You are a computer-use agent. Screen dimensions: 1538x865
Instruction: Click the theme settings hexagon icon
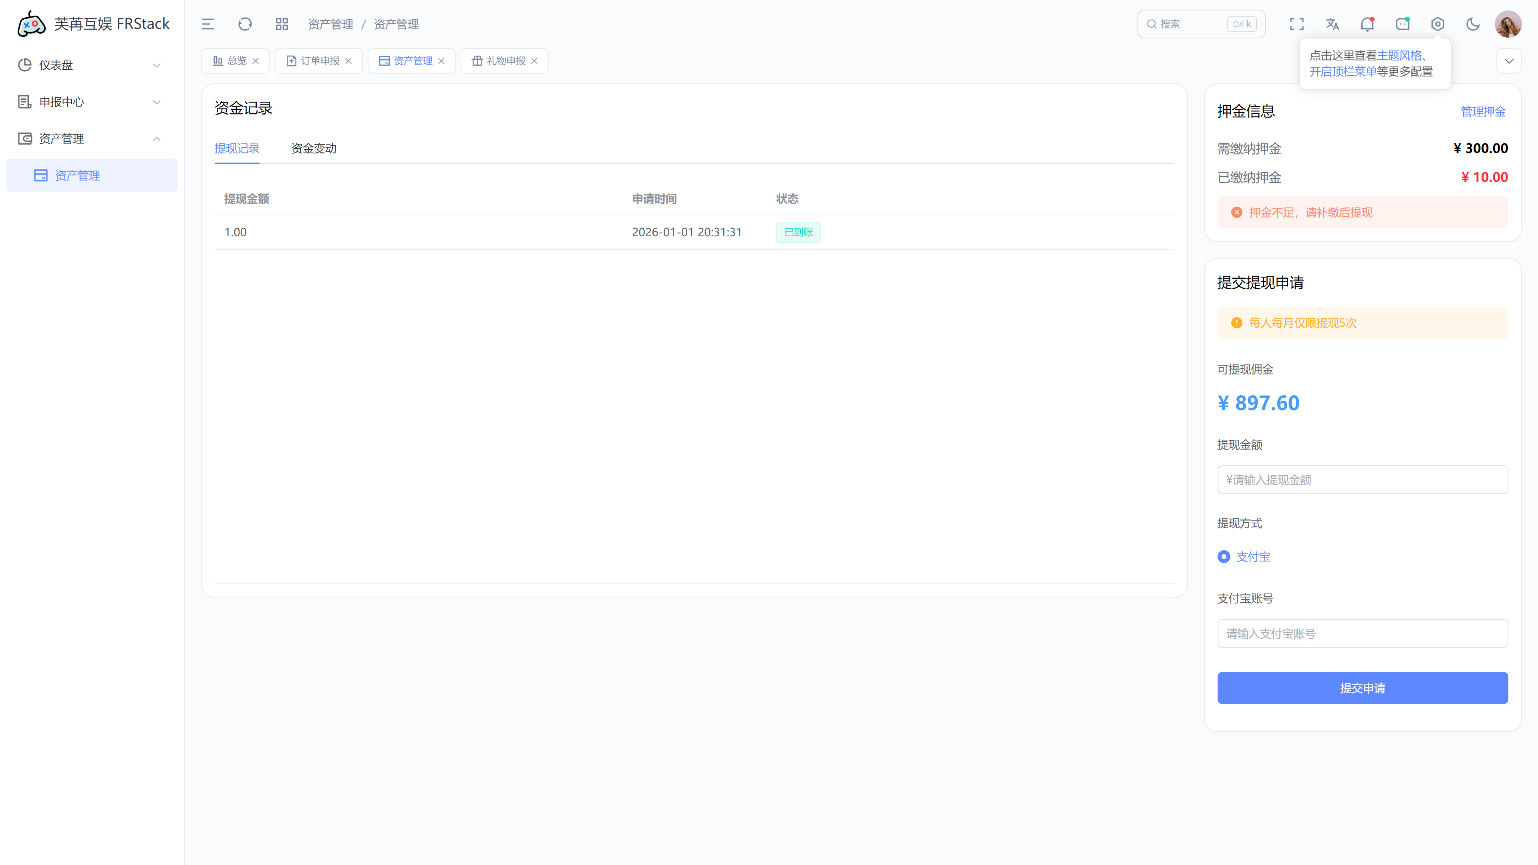(1438, 24)
